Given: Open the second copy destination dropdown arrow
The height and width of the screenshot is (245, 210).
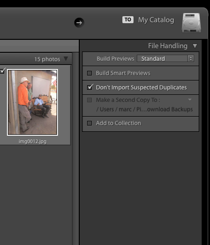Looking at the screenshot, I should pos(190,100).
